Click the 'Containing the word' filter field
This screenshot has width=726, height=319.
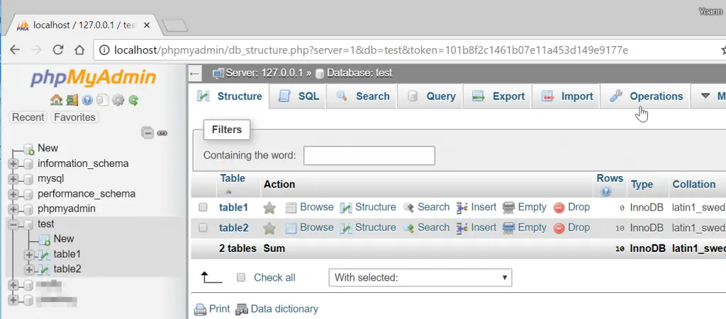[x=369, y=156]
